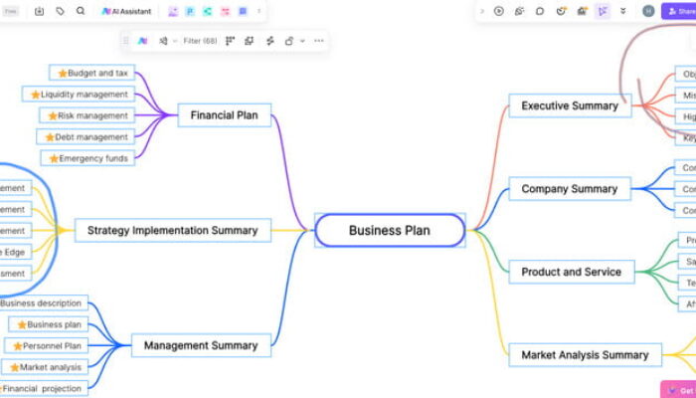Select the Financial Plan node

(224, 115)
